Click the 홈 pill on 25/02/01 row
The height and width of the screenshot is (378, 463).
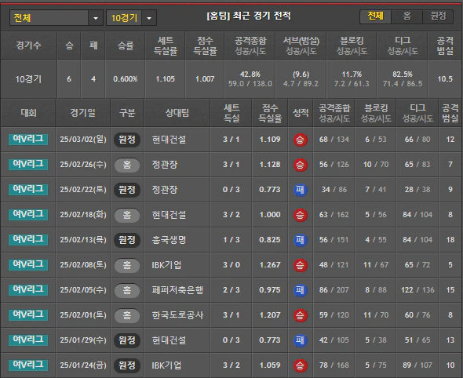127,315
